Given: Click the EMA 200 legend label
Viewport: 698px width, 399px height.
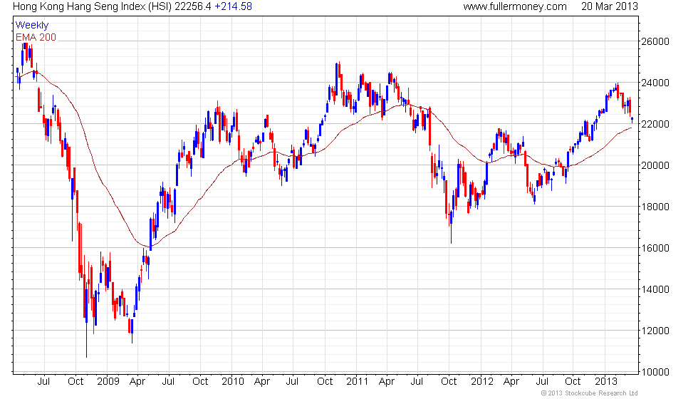Looking at the screenshot, I should [x=36, y=37].
